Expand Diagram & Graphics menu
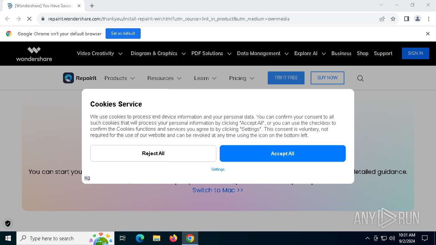This screenshot has height=245, width=436. 158,53
